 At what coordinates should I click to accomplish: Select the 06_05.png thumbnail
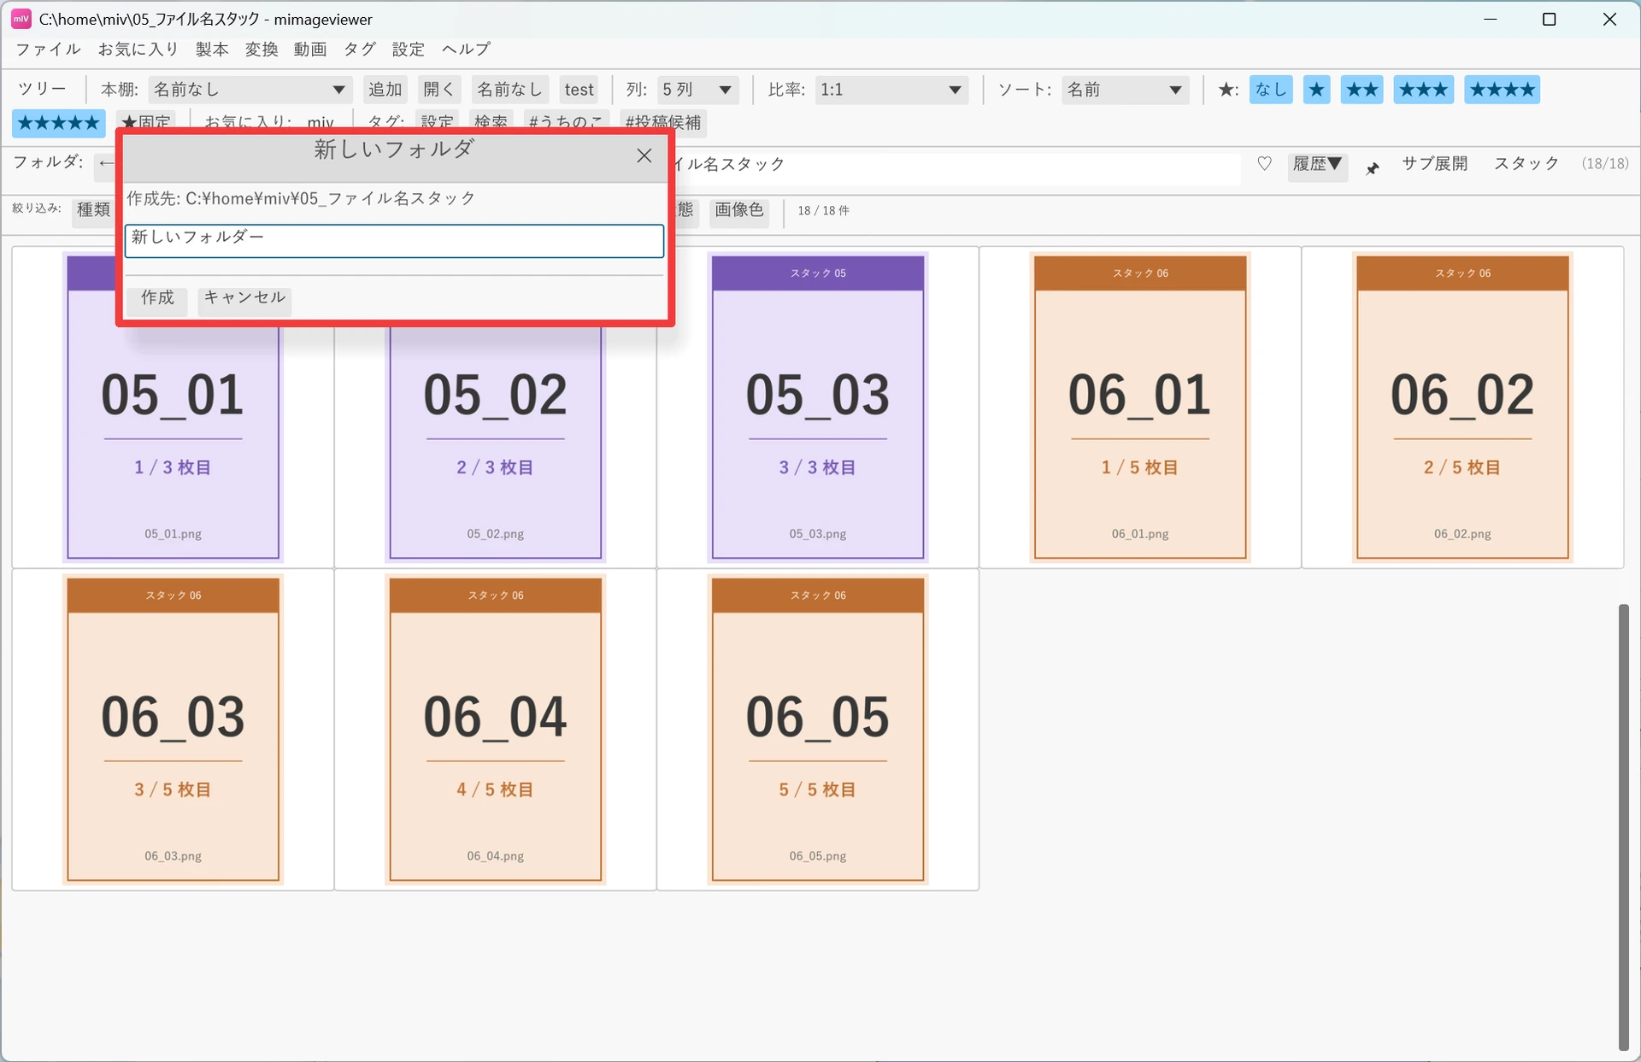[x=818, y=729]
